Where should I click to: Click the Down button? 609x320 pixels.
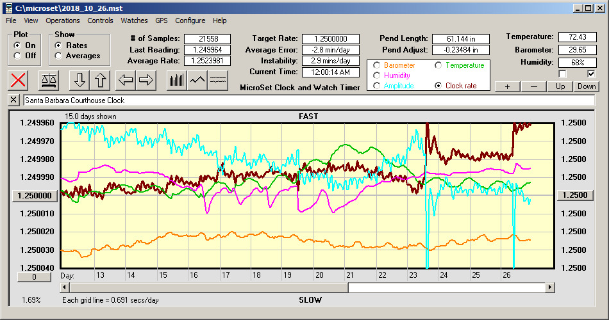(x=586, y=86)
